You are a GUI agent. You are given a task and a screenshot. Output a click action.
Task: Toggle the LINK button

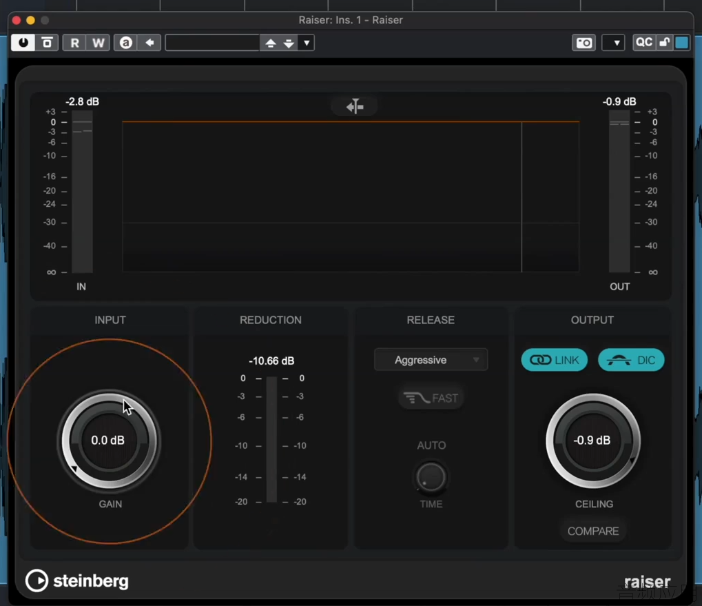coord(555,360)
